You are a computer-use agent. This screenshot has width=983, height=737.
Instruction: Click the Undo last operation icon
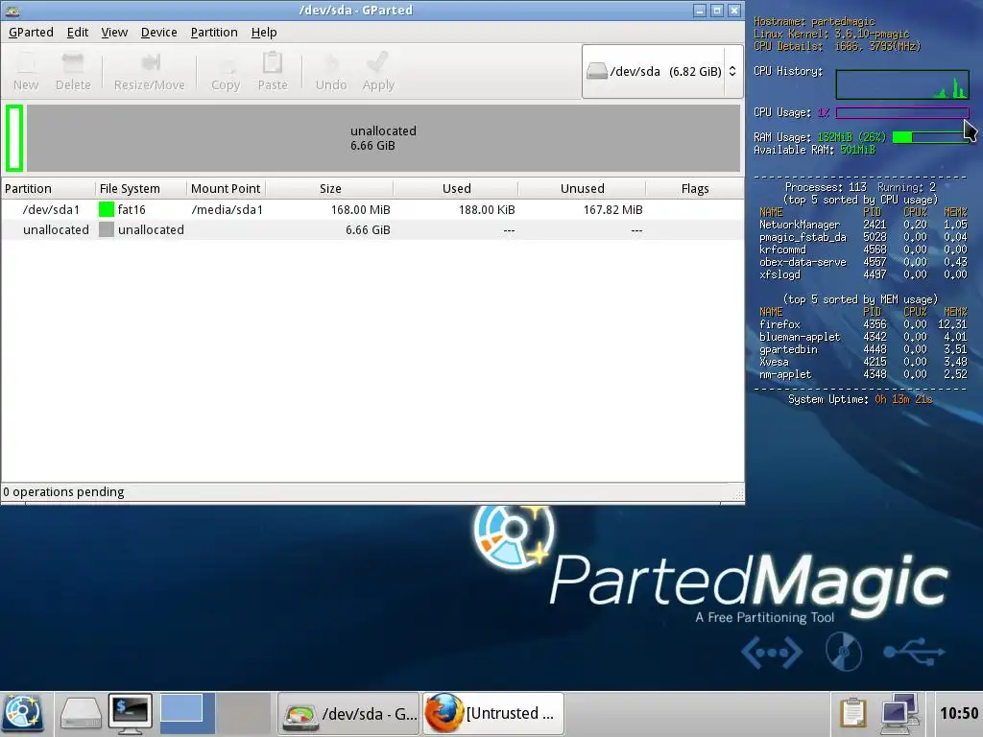click(331, 71)
